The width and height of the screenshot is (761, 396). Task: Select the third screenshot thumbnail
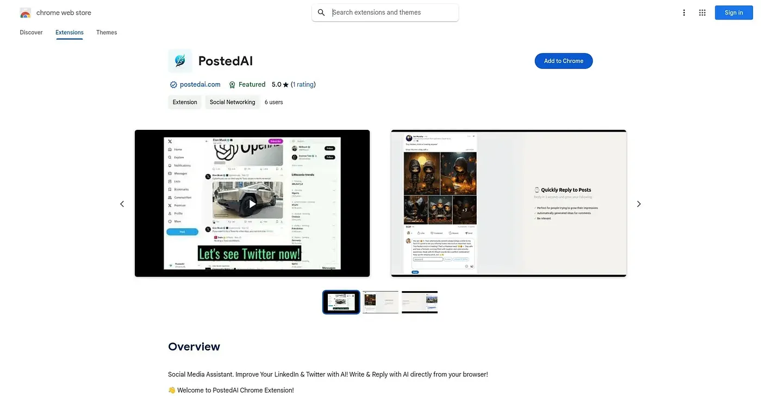point(420,302)
